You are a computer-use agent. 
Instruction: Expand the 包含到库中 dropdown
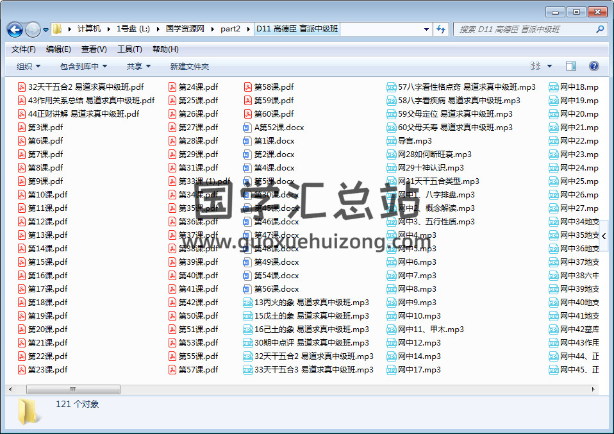(83, 67)
